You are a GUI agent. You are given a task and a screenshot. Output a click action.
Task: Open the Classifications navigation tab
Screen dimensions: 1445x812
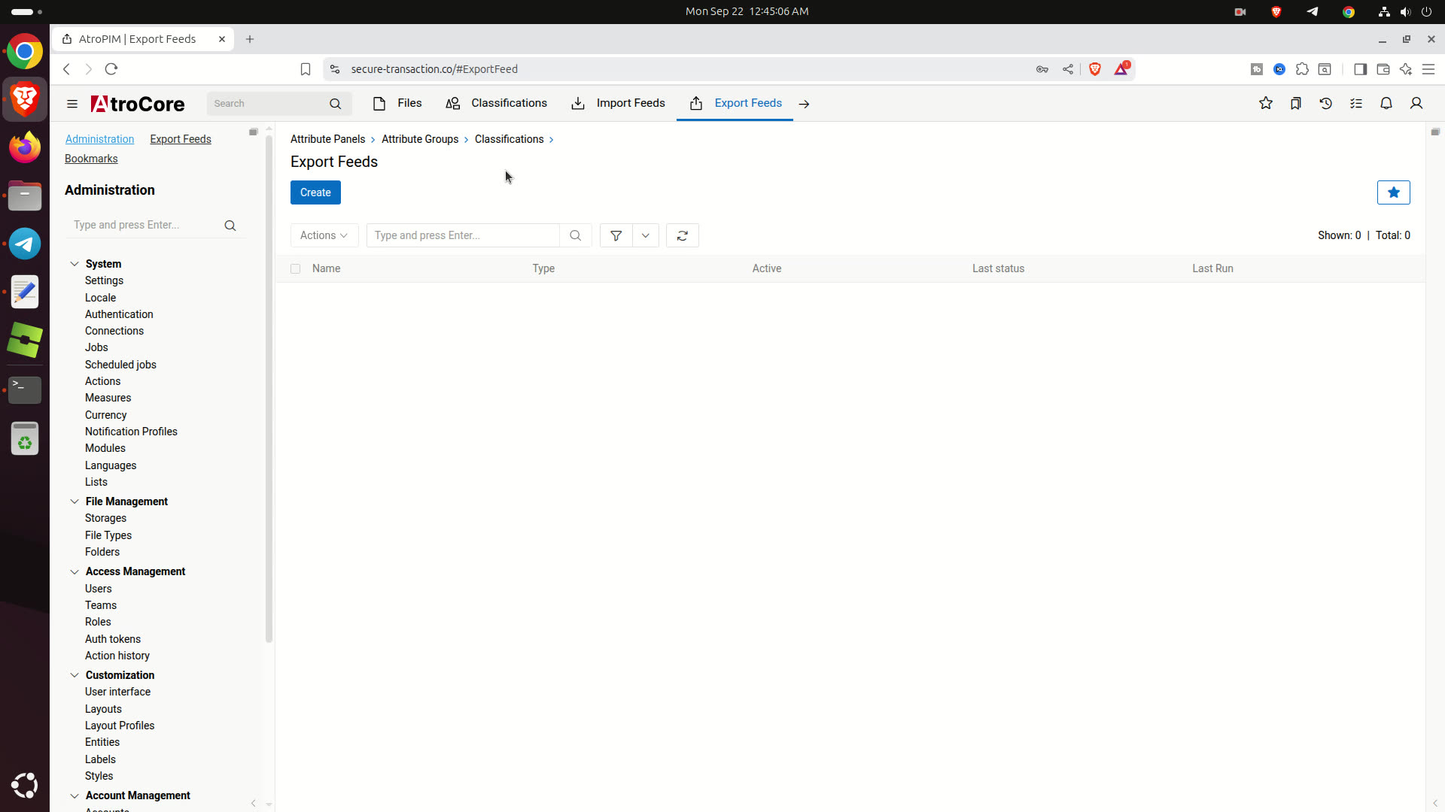497,103
